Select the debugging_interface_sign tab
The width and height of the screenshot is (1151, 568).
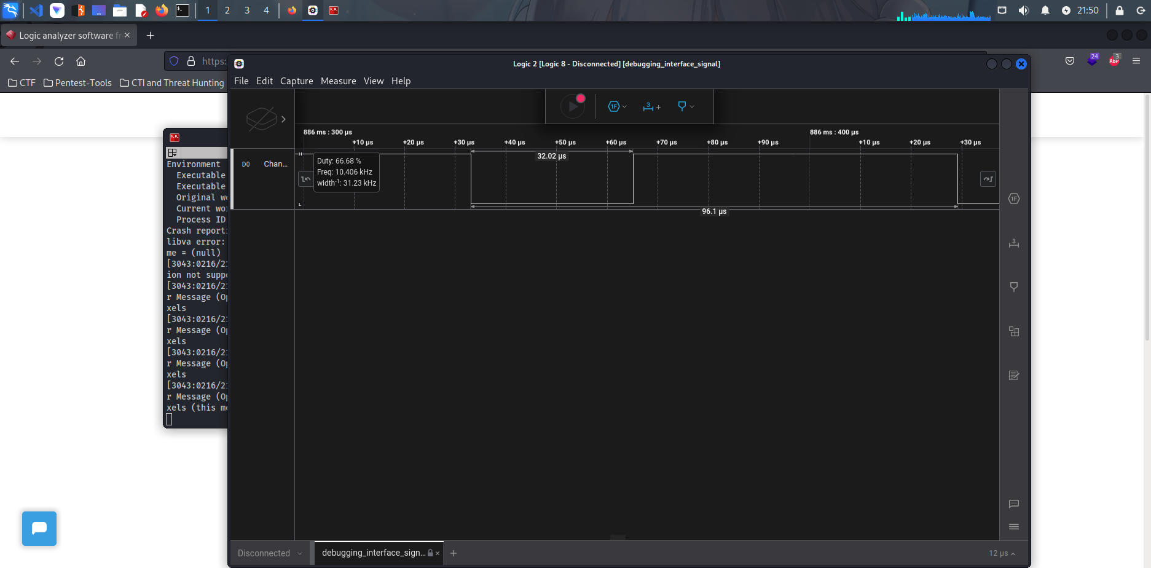coord(372,553)
